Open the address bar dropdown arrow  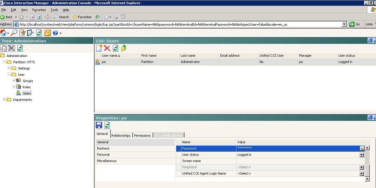pyautogui.click(x=344, y=24)
